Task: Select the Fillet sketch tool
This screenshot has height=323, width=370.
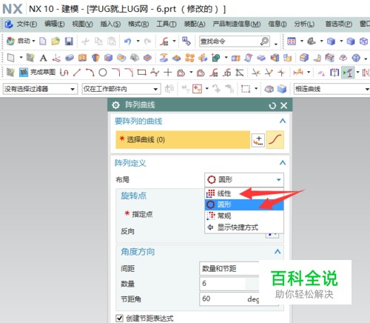Action: click(x=115, y=73)
